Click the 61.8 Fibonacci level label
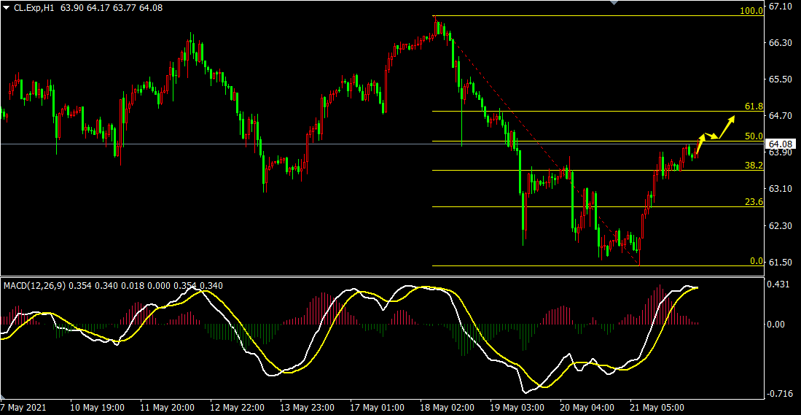The height and width of the screenshot is (415, 801). 754,106
